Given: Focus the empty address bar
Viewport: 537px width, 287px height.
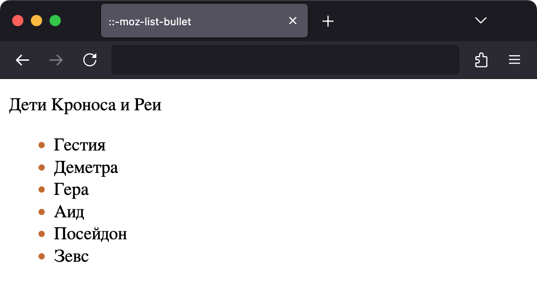Looking at the screenshot, I should [285, 60].
